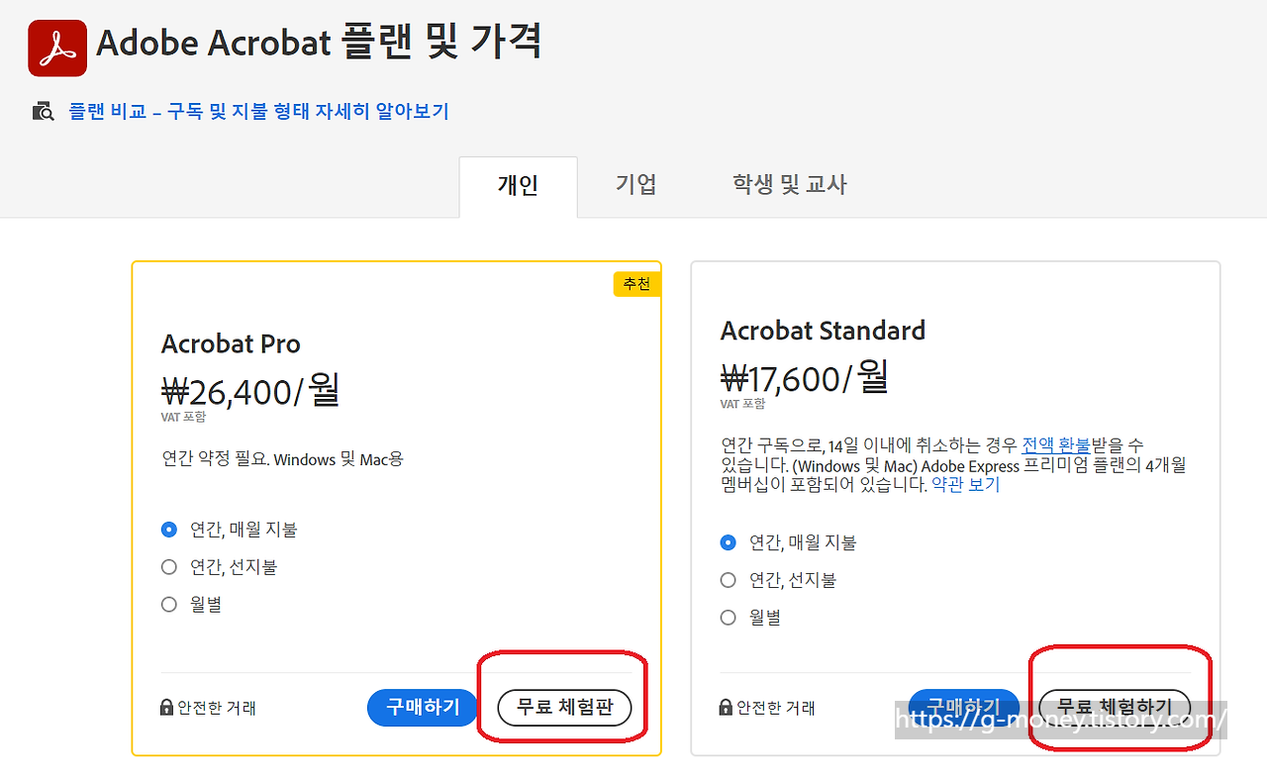This screenshot has height=779, width=1267.
Task: Select 연간, 선지불 under Acrobat Standard
Action: pos(729,580)
